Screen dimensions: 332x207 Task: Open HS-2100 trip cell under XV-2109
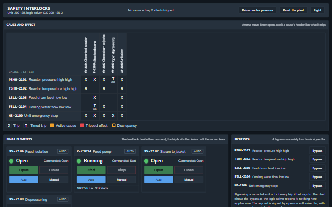click(x=113, y=116)
